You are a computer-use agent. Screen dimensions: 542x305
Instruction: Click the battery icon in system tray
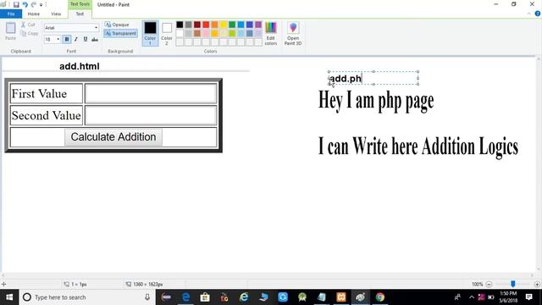(x=491, y=297)
